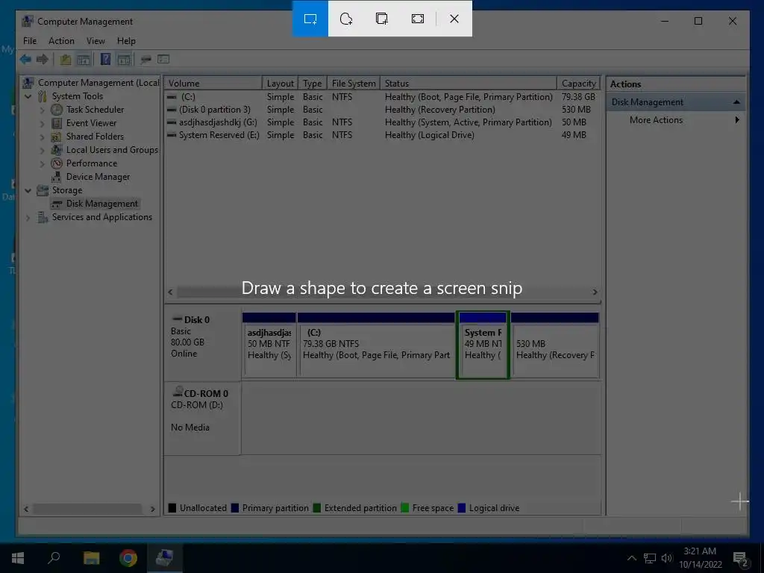
Task: Sort by the File System column header
Action: (354, 84)
